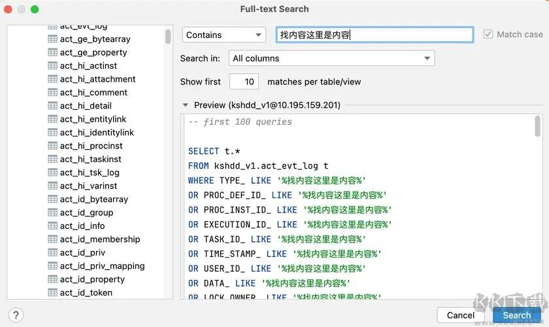Click table icon beside act_hi_actinst
This screenshot has height=327, width=549.
click(52, 65)
